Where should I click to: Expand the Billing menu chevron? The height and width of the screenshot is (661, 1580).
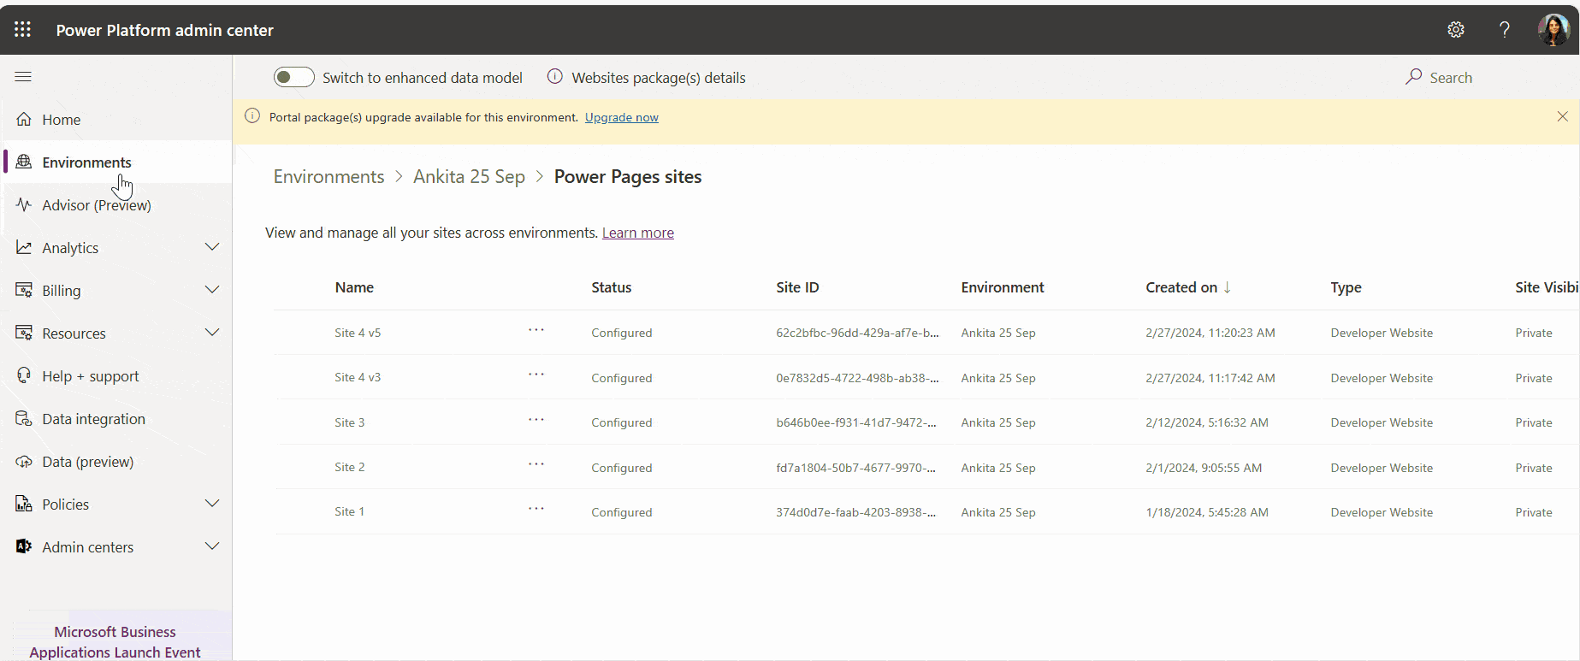[212, 290]
